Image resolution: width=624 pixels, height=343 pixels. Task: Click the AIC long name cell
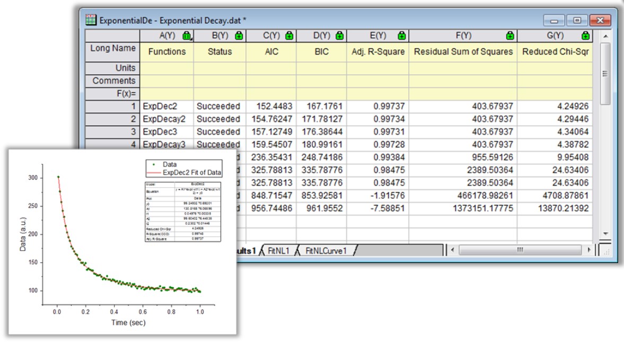tap(271, 52)
